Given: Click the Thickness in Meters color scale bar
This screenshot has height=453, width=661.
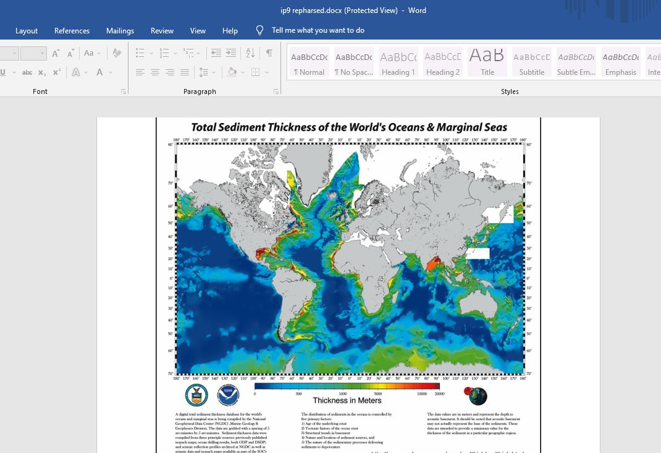Looking at the screenshot, I should (347, 386).
